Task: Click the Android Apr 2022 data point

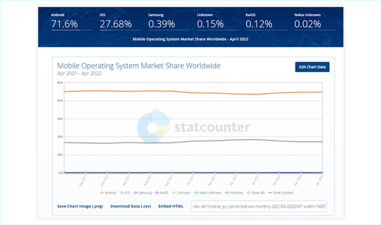Action: [322, 92]
